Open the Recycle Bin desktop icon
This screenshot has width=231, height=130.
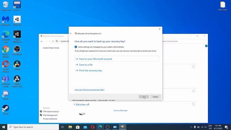click(6, 6)
